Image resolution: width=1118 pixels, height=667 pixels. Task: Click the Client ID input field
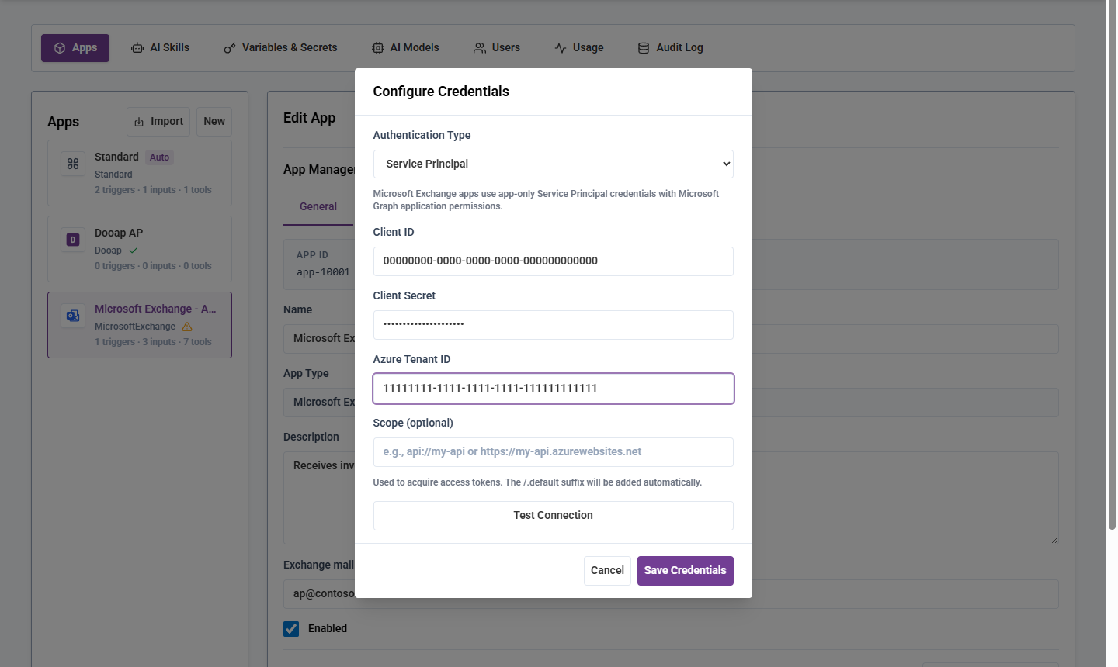point(554,261)
